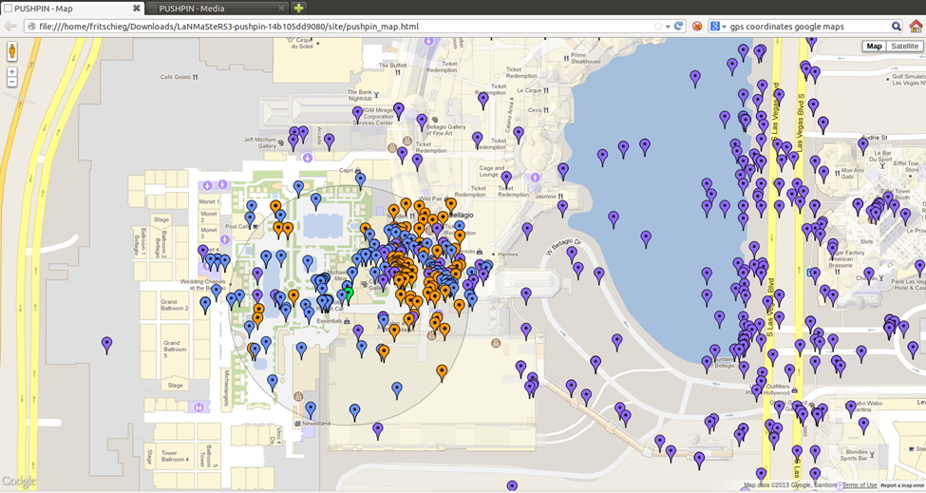Open the red blocked-script toolbar icon
This screenshot has width=926, height=493.
point(697,26)
